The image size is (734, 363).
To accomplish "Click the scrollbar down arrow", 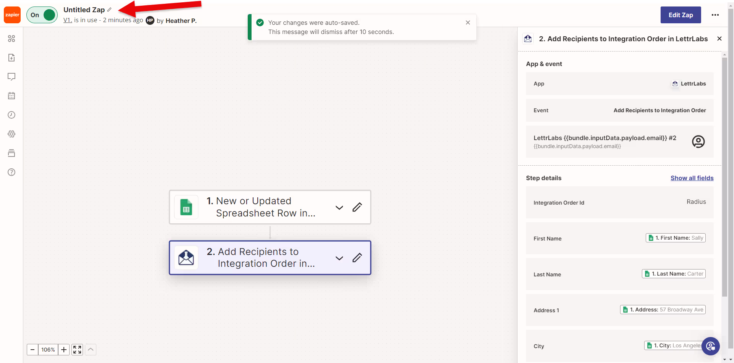I will 724,360.
